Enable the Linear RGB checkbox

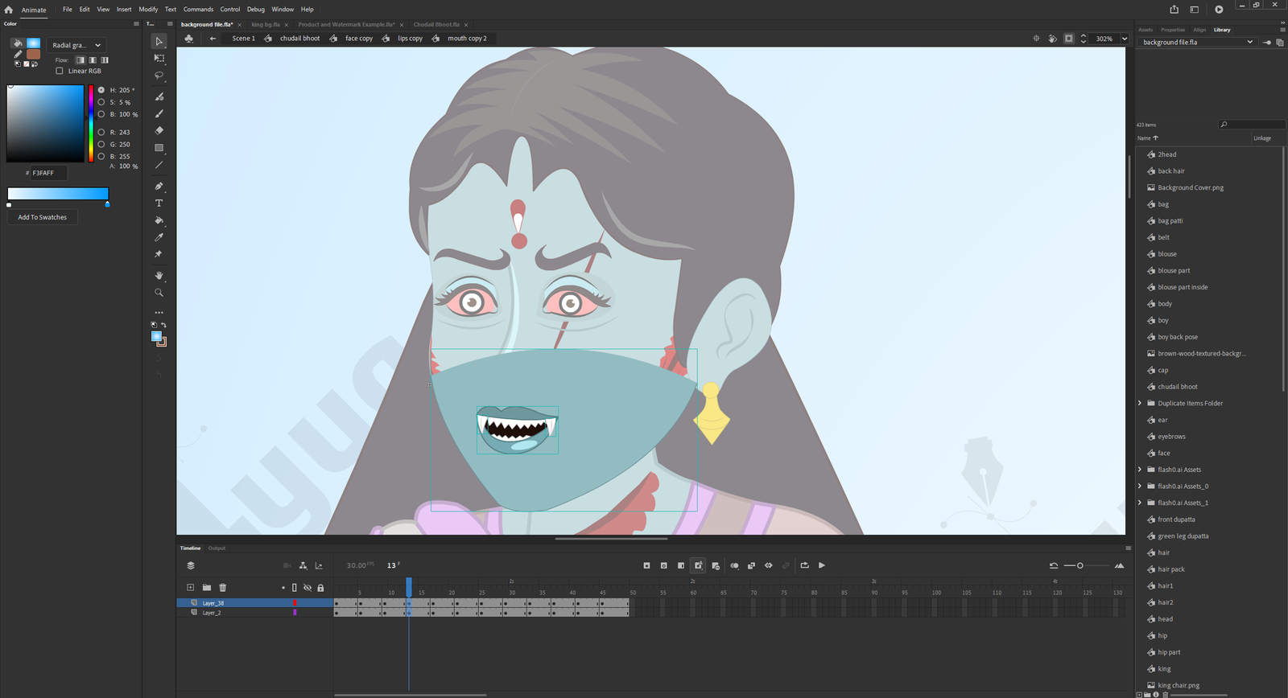(60, 71)
